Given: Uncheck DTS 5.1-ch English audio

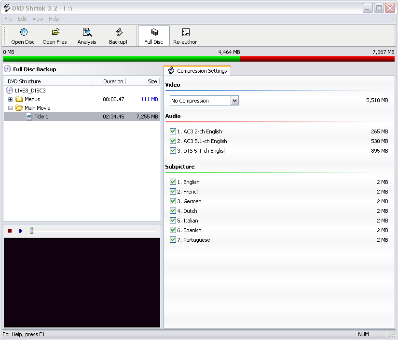Looking at the screenshot, I should (x=173, y=150).
